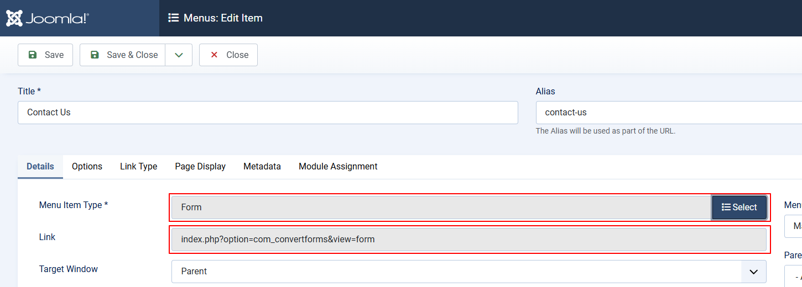Viewport: 802px width, 287px height.
Task: Switch to the Options tab
Action: coord(87,167)
